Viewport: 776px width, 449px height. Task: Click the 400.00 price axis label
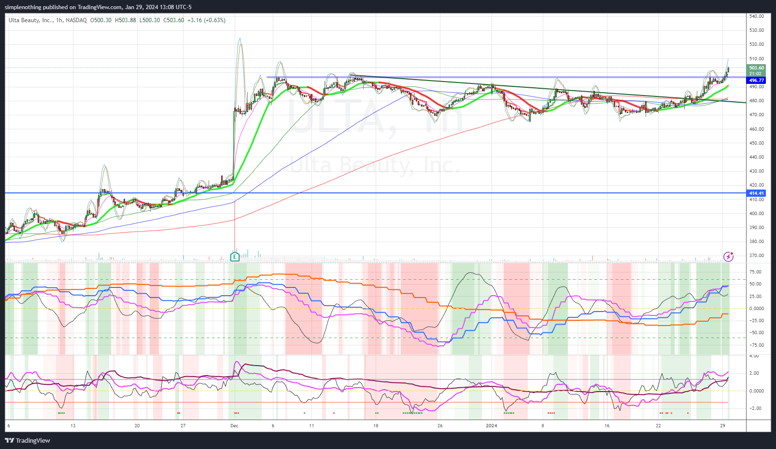tap(757, 214)
